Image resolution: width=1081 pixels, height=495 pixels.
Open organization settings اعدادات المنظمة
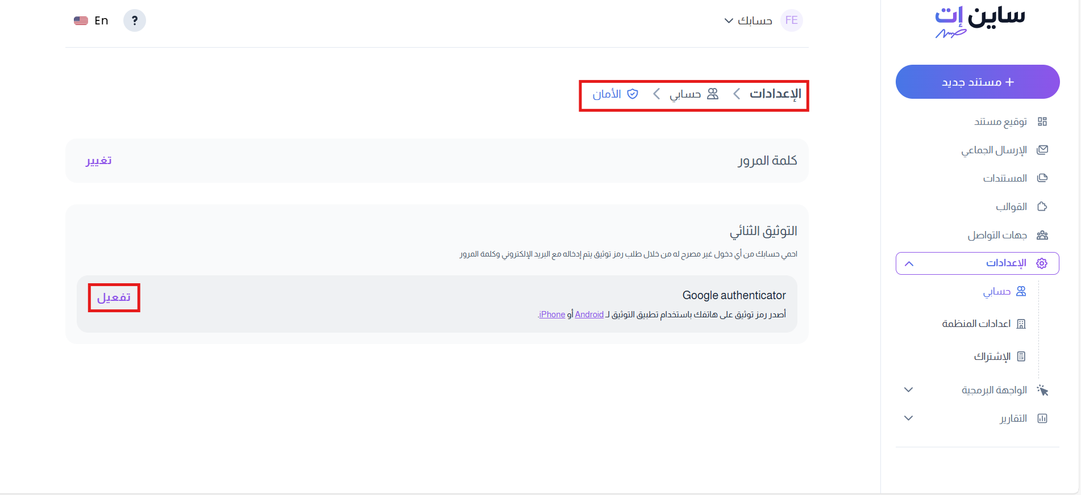click(976, 324)
